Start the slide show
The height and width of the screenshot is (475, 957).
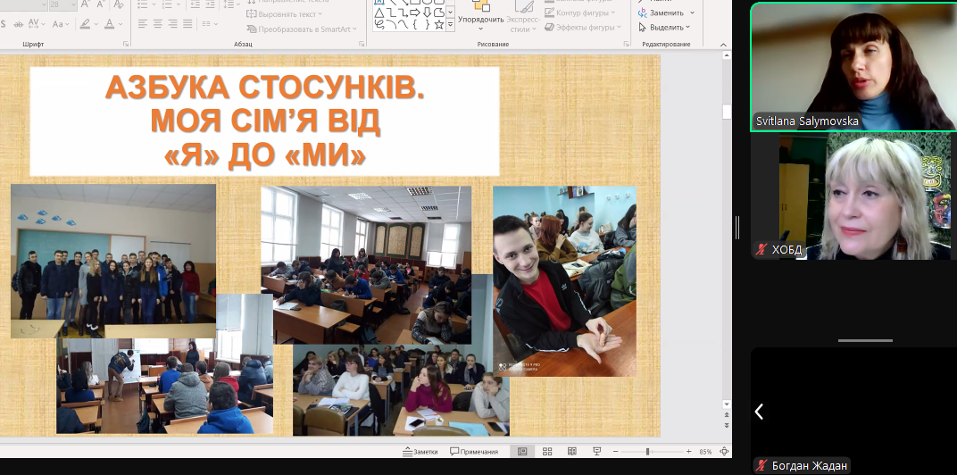[x=597, y=452]
